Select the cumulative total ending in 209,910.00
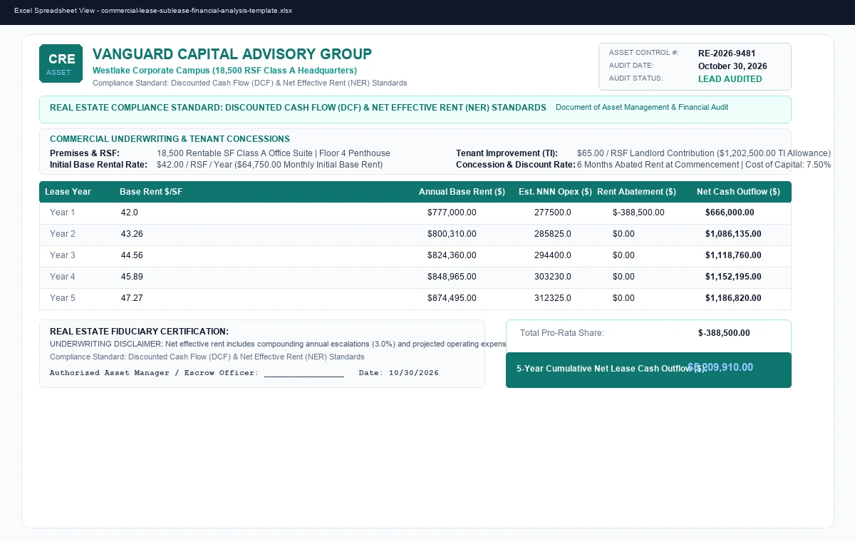Screen dimensions: 855x542 click(720, 367)
